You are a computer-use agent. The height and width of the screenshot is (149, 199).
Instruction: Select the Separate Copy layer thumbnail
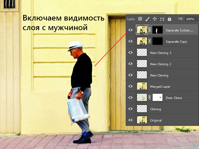tap(142, 41)
